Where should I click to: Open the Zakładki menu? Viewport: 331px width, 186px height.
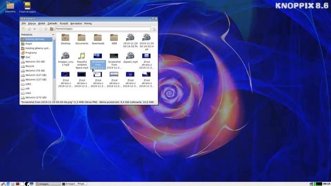coord(52,23)
